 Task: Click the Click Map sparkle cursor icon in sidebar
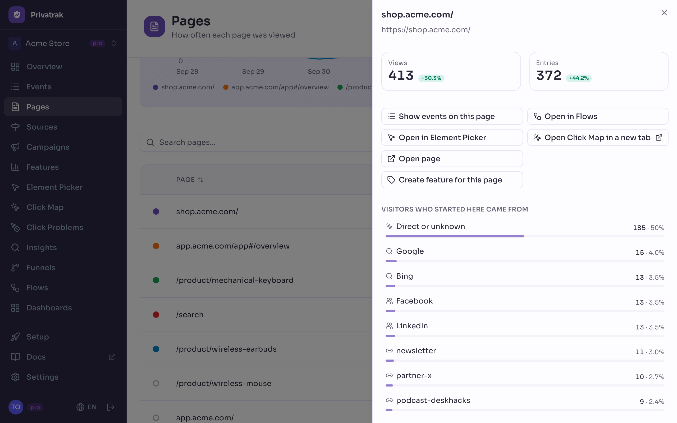[15, 207]
